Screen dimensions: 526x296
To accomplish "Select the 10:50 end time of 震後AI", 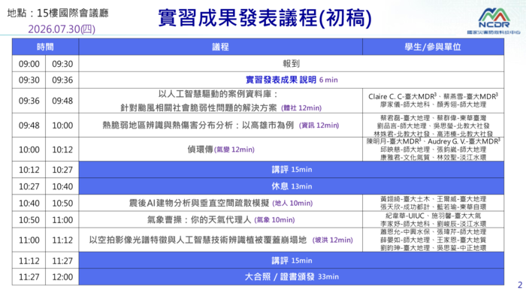I will 62,203.
